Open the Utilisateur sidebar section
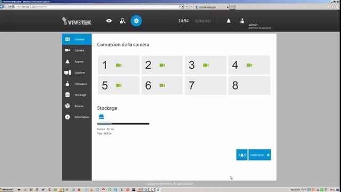341x192 pixels. [77, 84]
